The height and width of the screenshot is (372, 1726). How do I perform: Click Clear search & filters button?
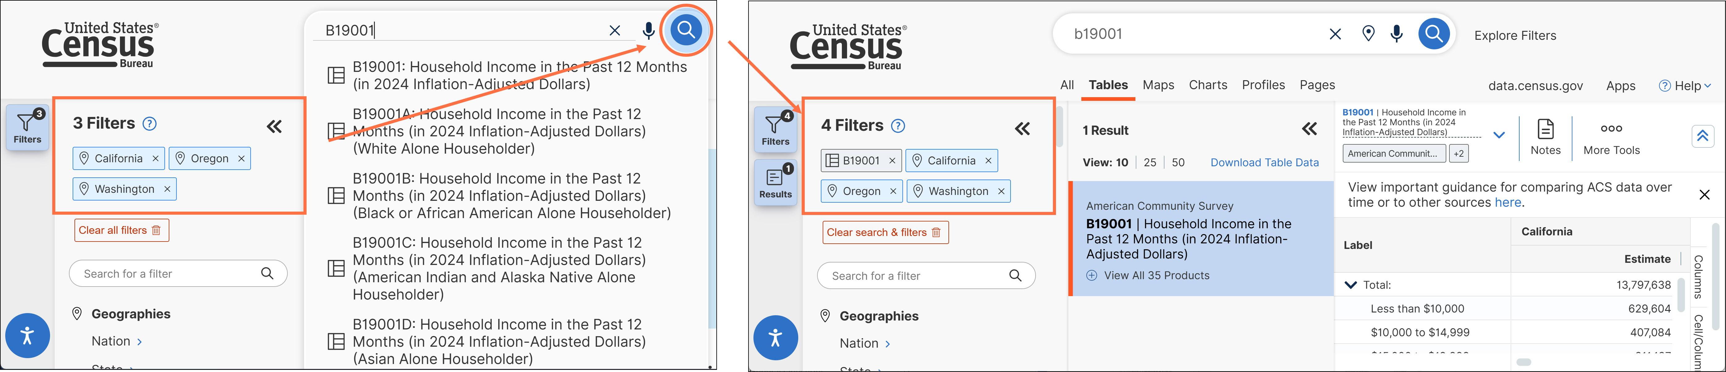click(x=885, y=232)
